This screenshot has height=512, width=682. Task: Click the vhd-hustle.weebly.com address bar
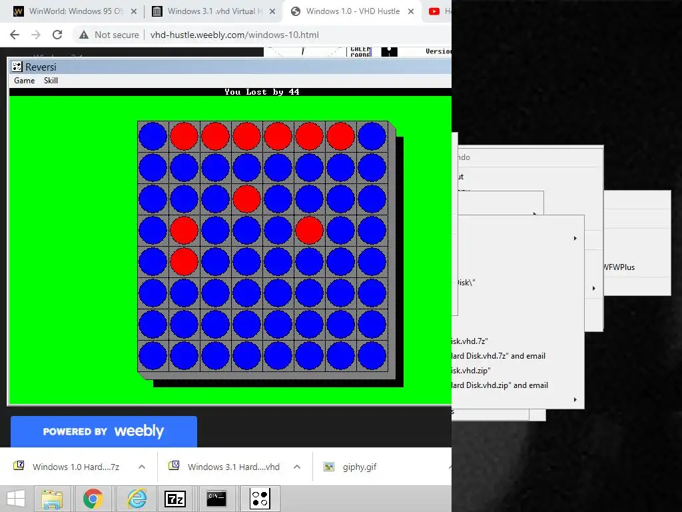[x=235, y=35]
